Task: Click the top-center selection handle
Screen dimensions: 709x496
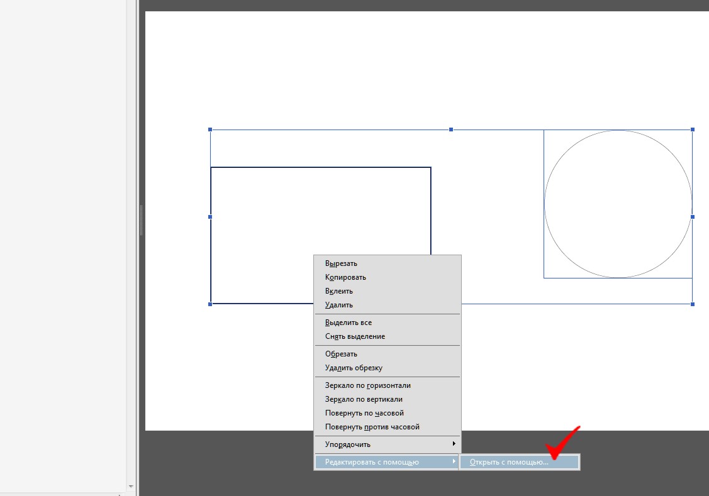Action: pos(451,130)
